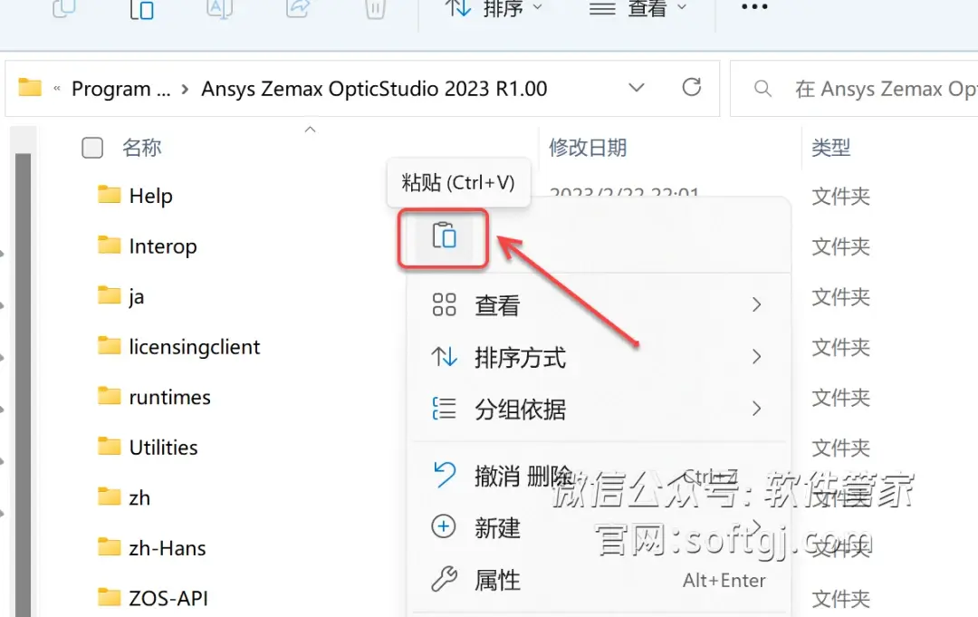Expand the address bar history dropdown

637,87
